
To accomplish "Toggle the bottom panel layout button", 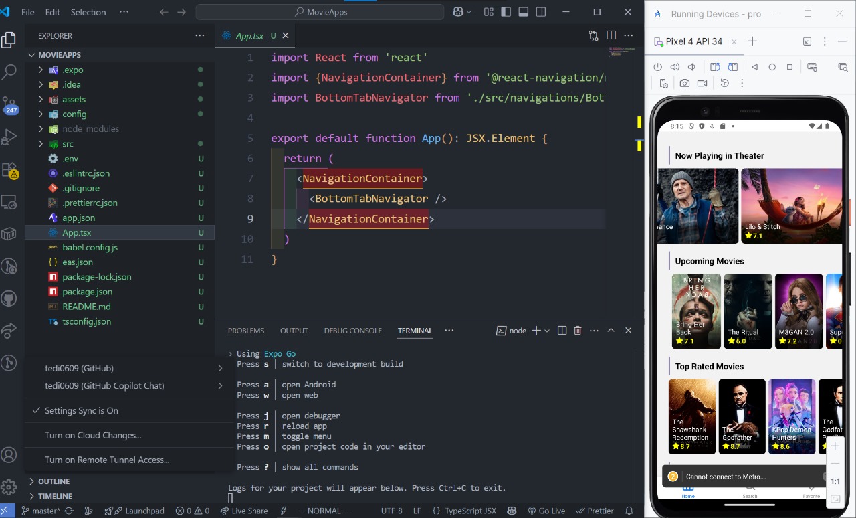I will [x=523, y=12].
